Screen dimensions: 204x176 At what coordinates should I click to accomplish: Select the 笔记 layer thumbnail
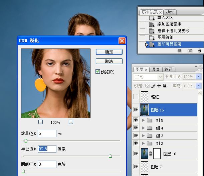coord(145,97)
